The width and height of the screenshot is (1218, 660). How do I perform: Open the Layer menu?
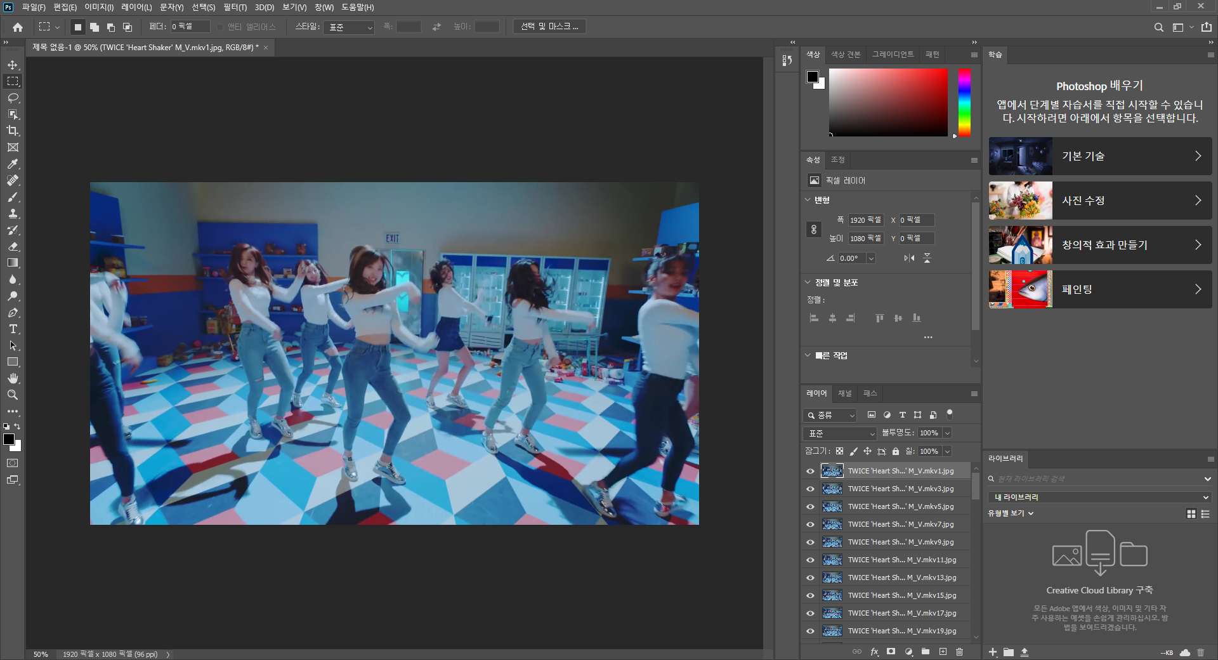point(136,7)
